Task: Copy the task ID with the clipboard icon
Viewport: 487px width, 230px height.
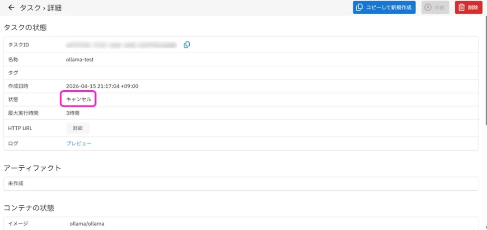Action: [186, 45]
